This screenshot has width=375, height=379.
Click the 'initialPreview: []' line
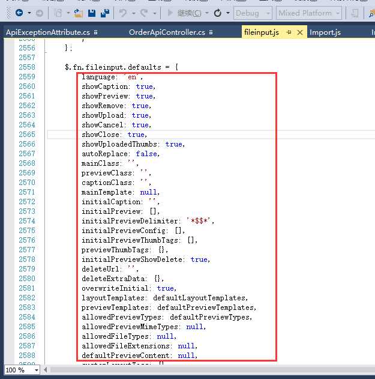click(121, 211)
